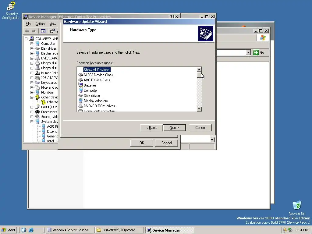Open Security Configuration desktop shortcut
The height and width of the screenshot is (234, 312).
pos(11,10)
